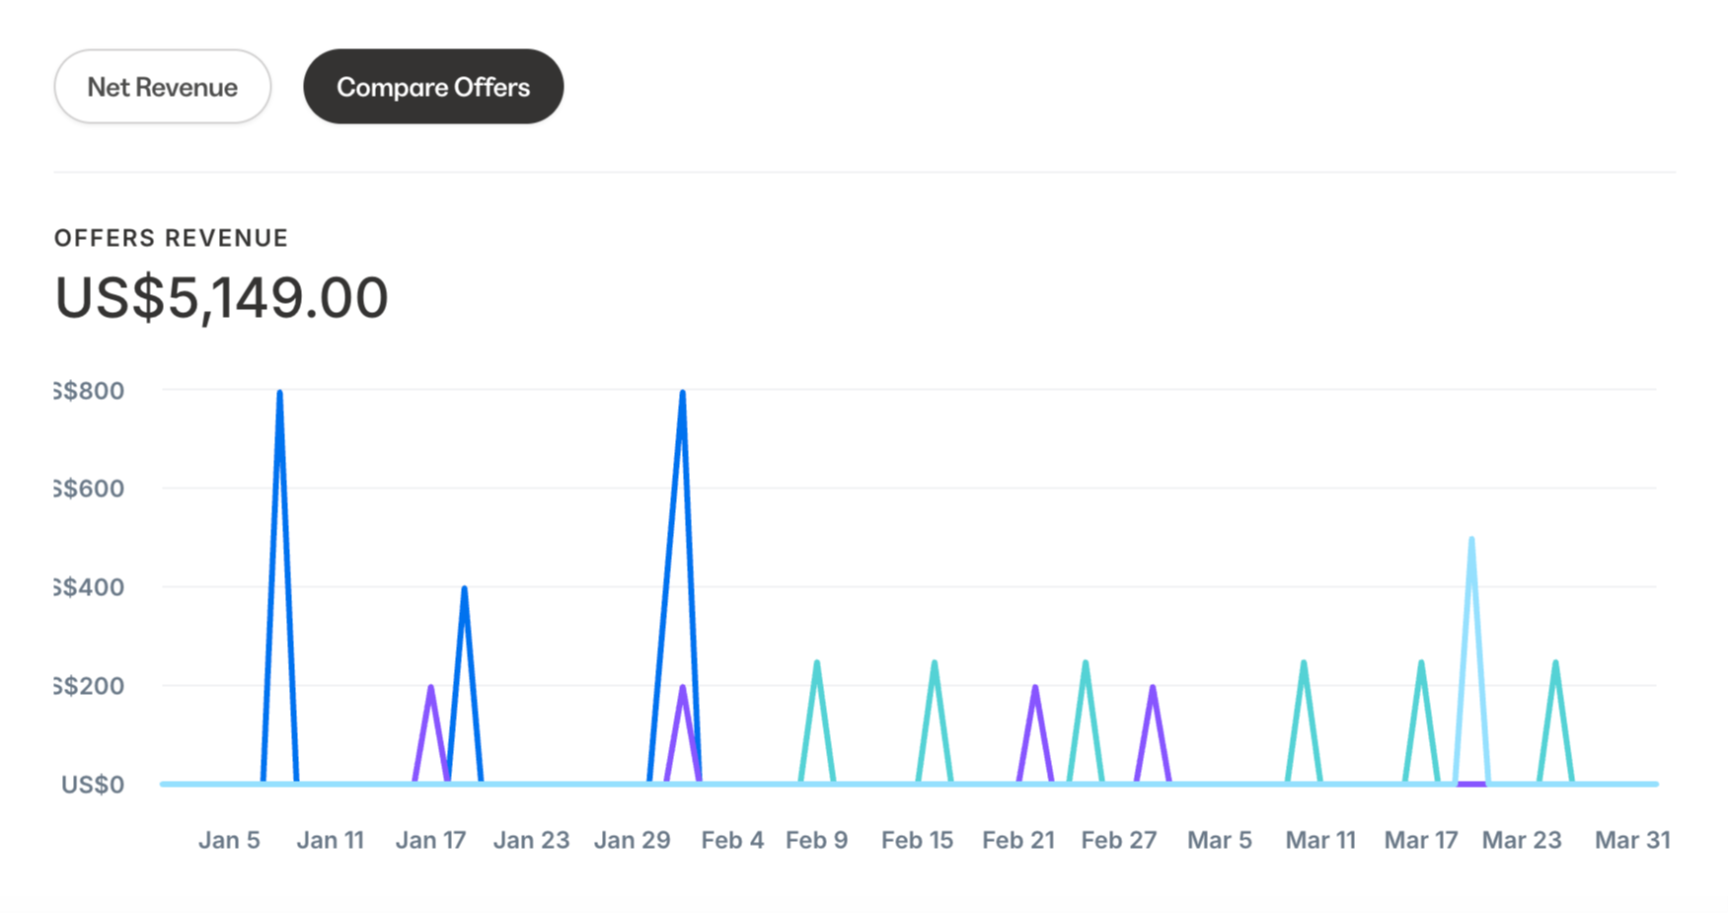Screen dimensions: 1728x913
Task: Click the Feb 4 date label
Action: tap(732, 840)
